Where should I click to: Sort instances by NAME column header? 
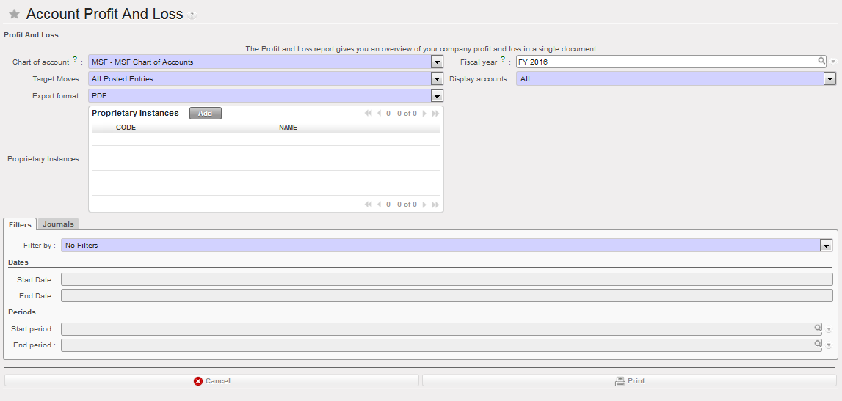coord(288,128)
